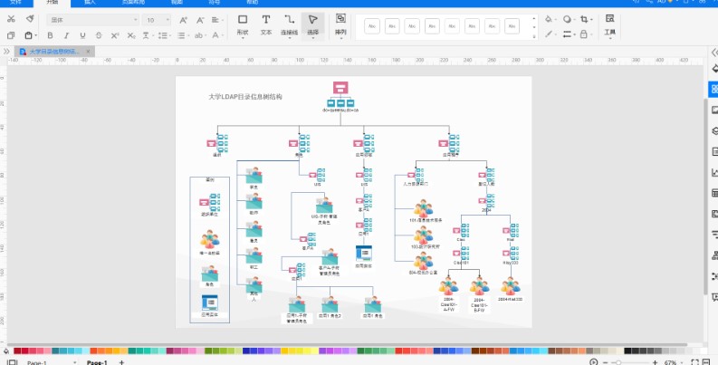Select the 形状 (Shape) rectangle tool
The image size is (718, 365).
click(243, 25)
